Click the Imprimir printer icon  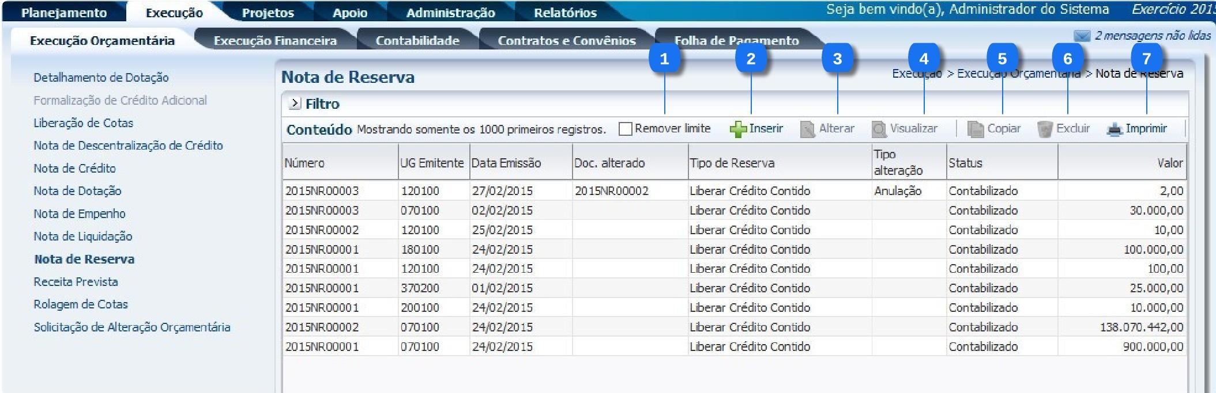tap(1115, 129)
